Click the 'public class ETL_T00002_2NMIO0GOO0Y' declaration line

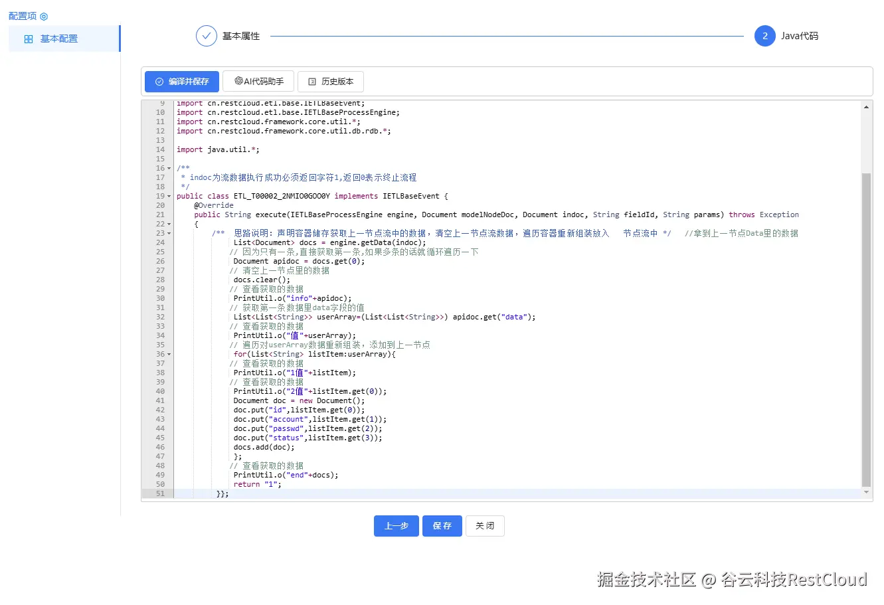pos(312,197)
